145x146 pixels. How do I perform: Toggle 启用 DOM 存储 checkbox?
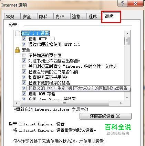pos(24,94)
